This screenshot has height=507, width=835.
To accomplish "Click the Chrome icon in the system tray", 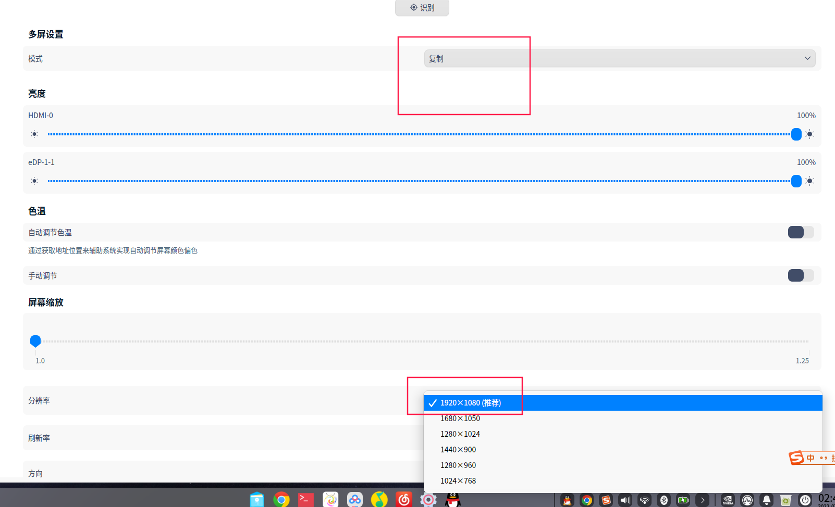I will [587, 500].
